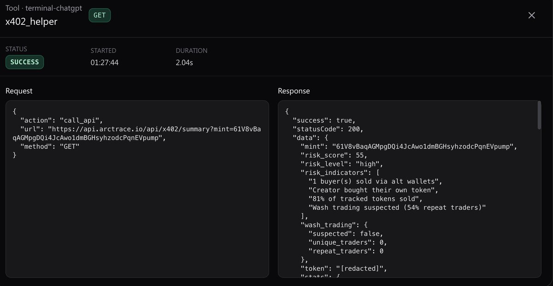Click the "method": "GET" request line
The image size is (553, 286).
coord(50,146)
